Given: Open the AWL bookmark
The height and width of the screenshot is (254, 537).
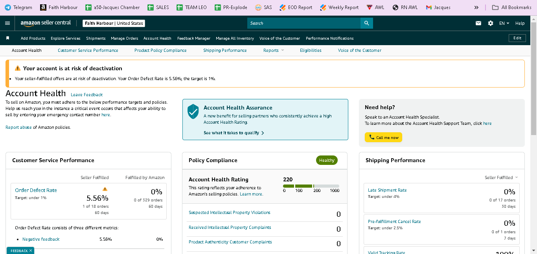Looking at the screenshot, I should 375,7.
